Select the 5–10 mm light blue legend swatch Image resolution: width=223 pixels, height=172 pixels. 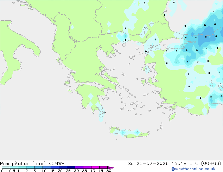coord(38,167)
